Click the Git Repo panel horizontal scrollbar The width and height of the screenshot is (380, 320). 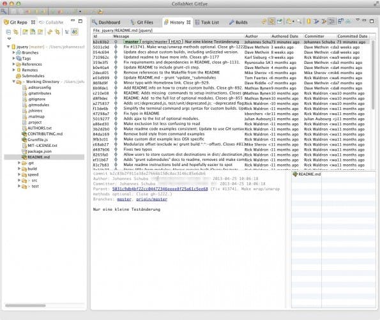(25, 305)
